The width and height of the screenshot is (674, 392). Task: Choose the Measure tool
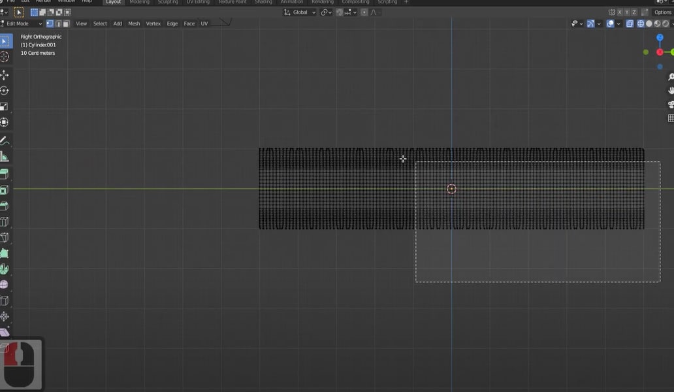pos(5,156)
